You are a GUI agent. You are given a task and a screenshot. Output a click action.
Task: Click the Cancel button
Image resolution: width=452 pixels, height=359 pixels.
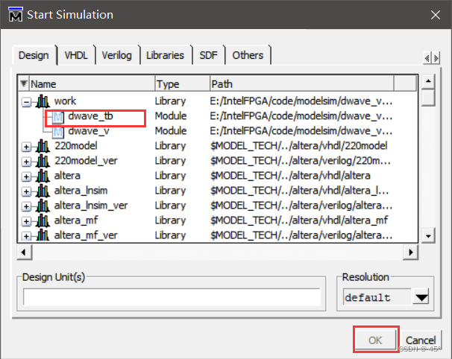(x=421, y=340)
